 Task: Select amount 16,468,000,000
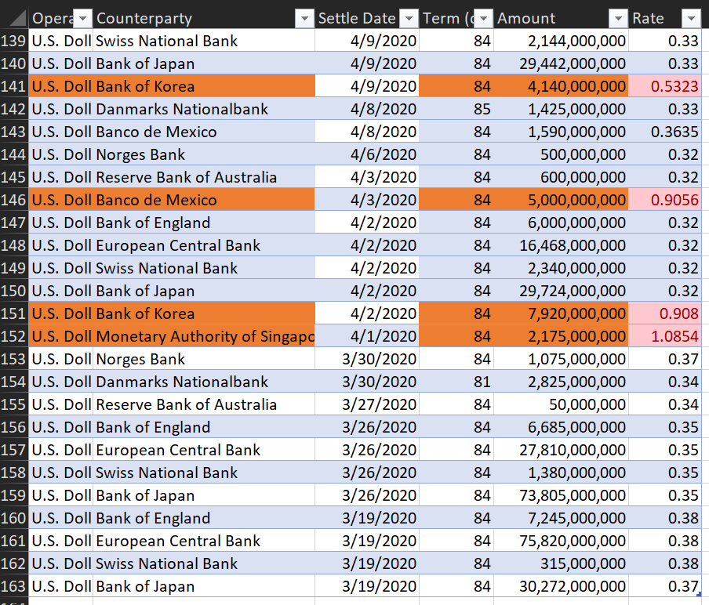[x=561, y=245]
